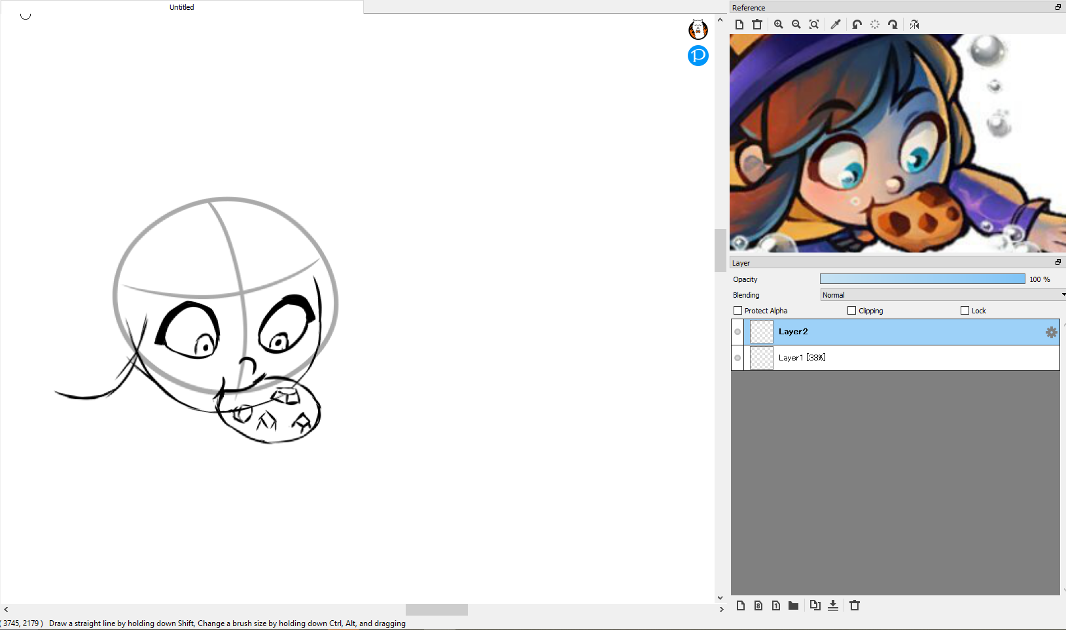The width and height of the screenshot is (1066, 630).
Task: Fit reference image to panel
Action: pos(814,24)
